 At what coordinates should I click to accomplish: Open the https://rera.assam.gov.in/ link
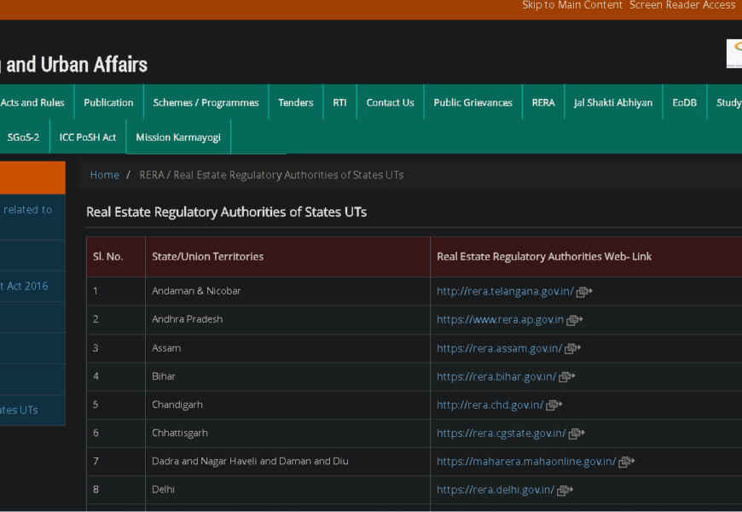click(x=499, y=348)
